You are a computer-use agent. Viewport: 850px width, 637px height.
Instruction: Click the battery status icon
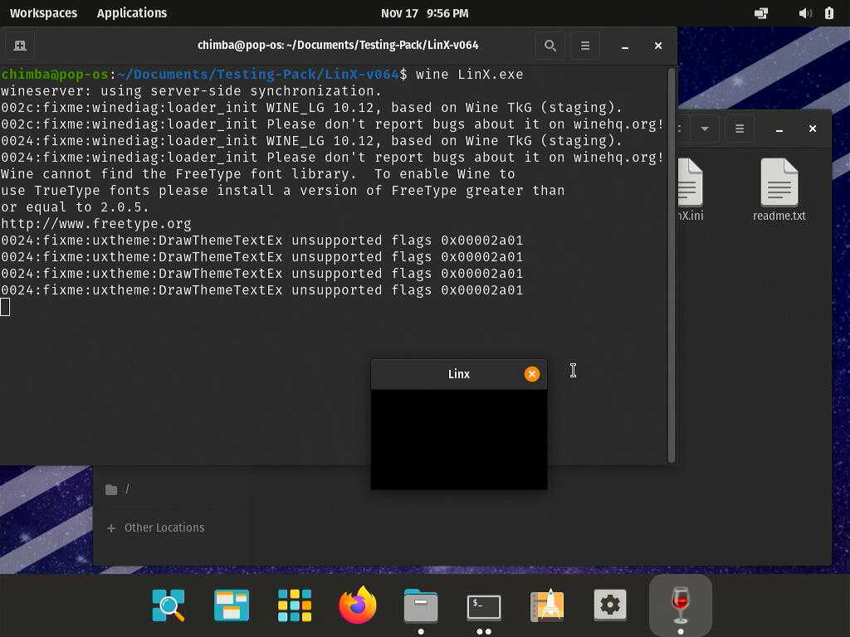828,13
